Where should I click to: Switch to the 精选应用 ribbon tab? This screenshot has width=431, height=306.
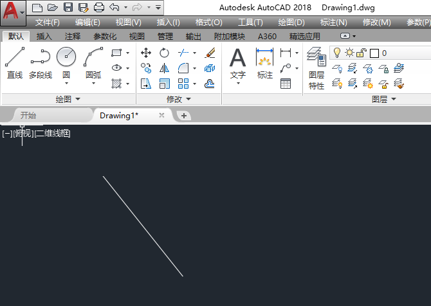[305, 36]
